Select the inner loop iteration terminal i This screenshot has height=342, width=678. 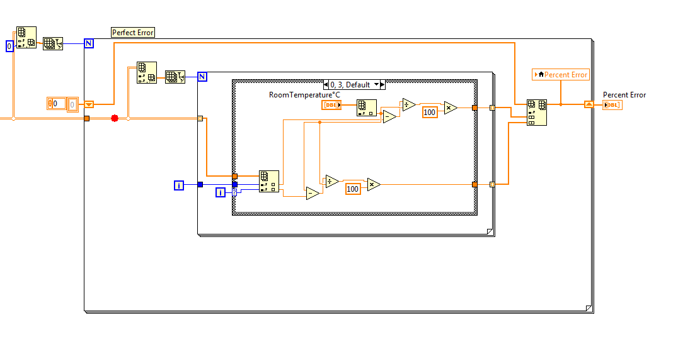pos(221,192)
